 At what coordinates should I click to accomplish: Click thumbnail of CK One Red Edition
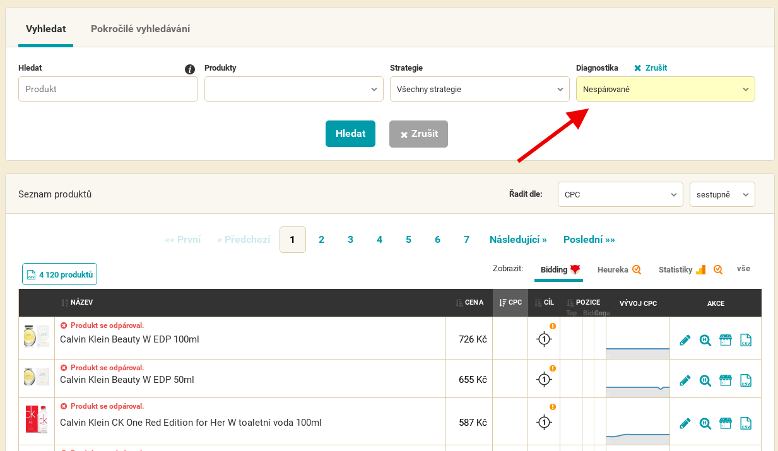tap(37, 419)
